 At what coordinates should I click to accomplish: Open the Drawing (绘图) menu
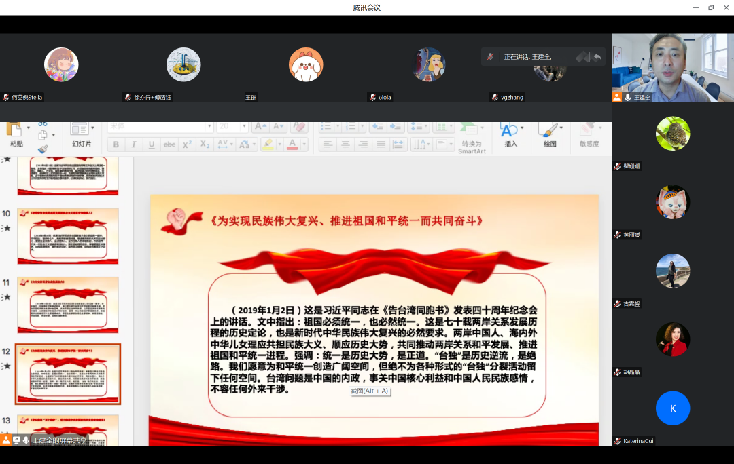tap(550, 134)
